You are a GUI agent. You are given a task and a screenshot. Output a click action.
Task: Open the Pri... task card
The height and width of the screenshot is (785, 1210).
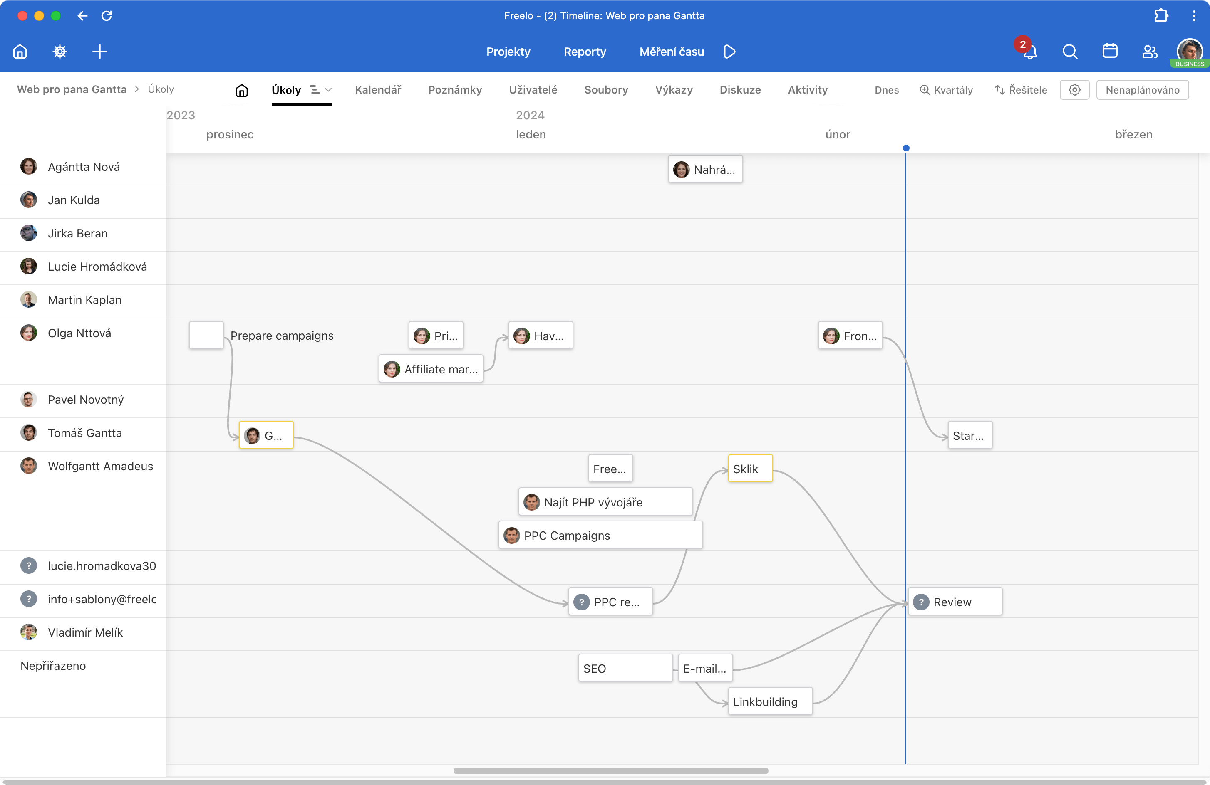(x=436, y=336)
